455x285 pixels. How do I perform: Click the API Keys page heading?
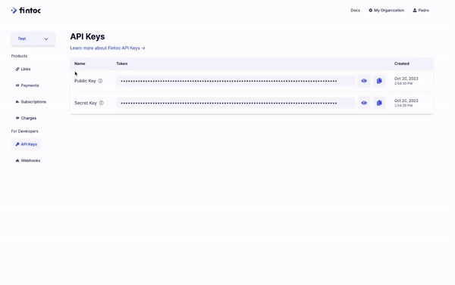coord(87,37)
